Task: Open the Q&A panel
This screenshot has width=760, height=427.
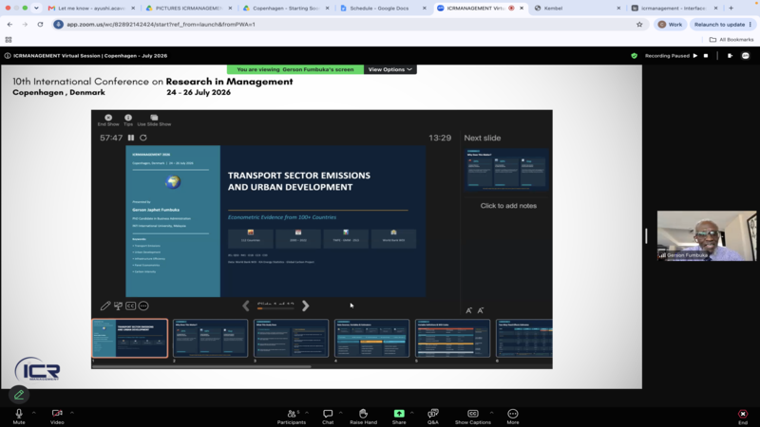Action: coord(433,416)
